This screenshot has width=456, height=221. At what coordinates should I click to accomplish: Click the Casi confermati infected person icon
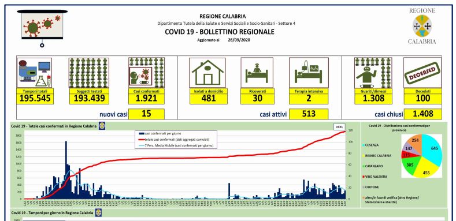click(x=147, y=73)
